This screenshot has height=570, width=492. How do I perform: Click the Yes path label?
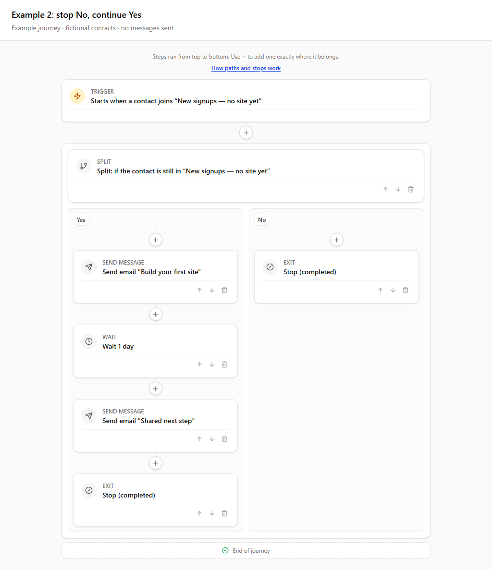(81, 219)
